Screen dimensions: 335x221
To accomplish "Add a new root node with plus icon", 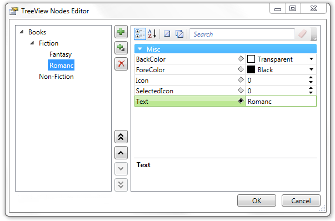I will pyautogui.click(x=121, y=32).
